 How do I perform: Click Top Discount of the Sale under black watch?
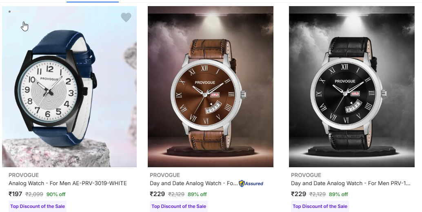click(320, 206)
